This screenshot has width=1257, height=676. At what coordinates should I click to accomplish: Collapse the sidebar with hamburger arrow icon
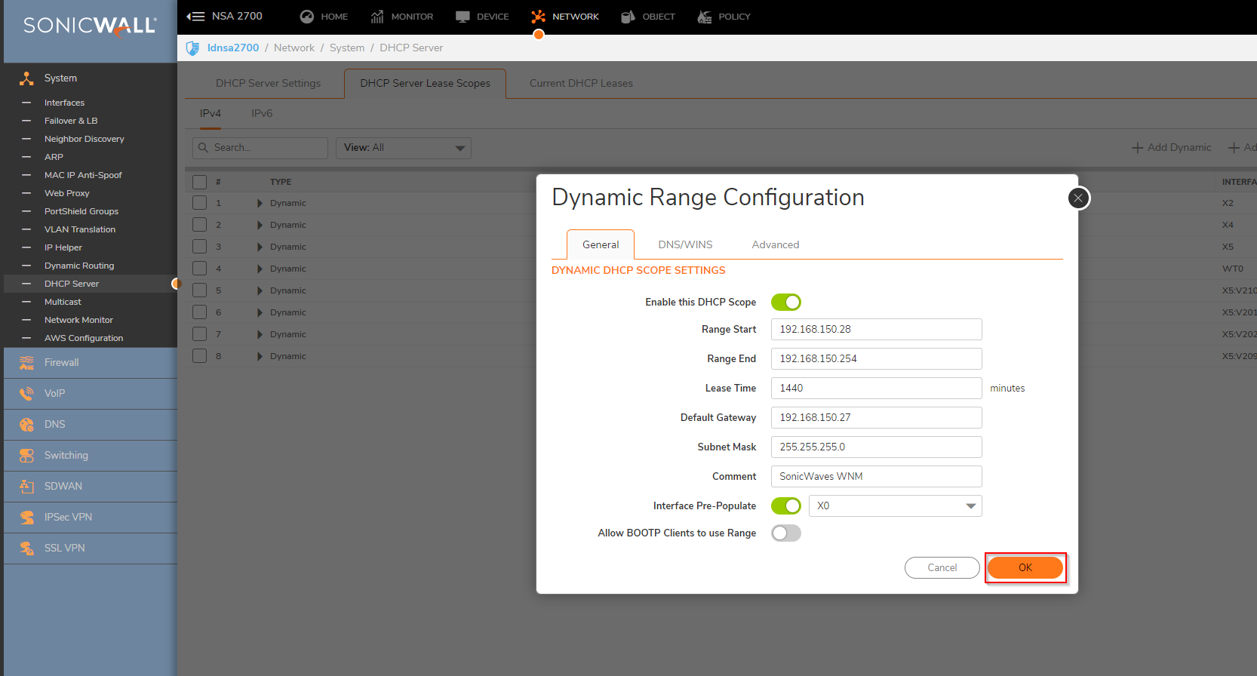[195, 17]
